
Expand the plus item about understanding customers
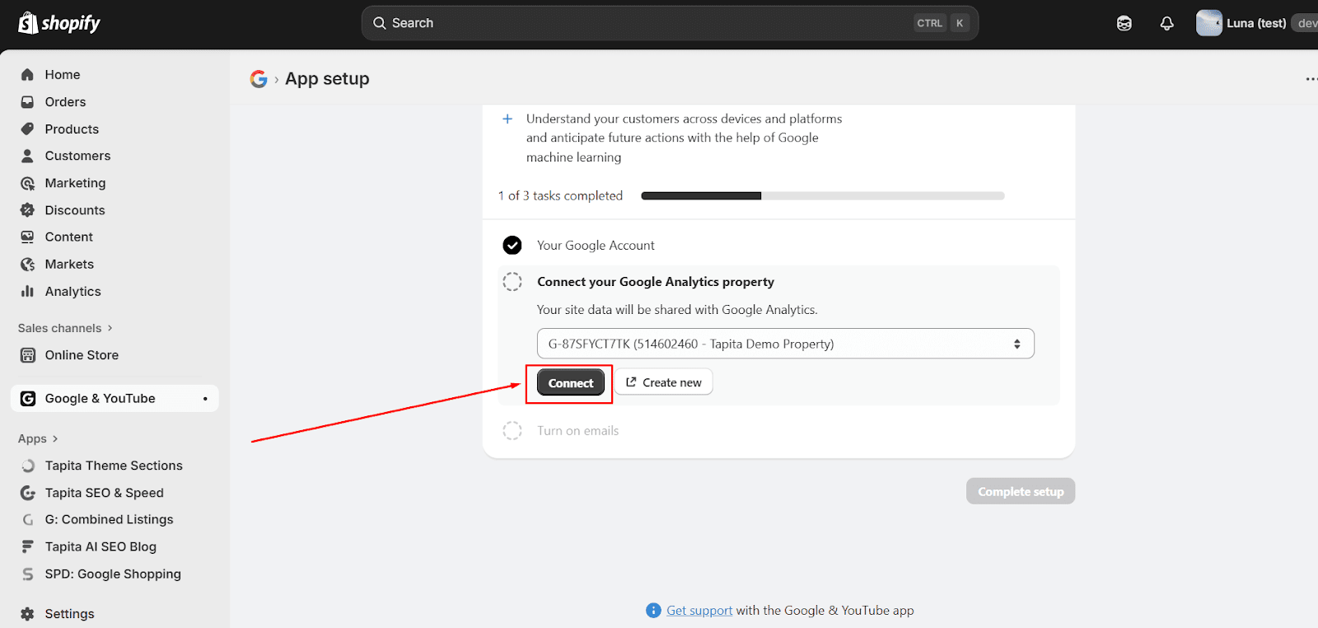(507, 119)
